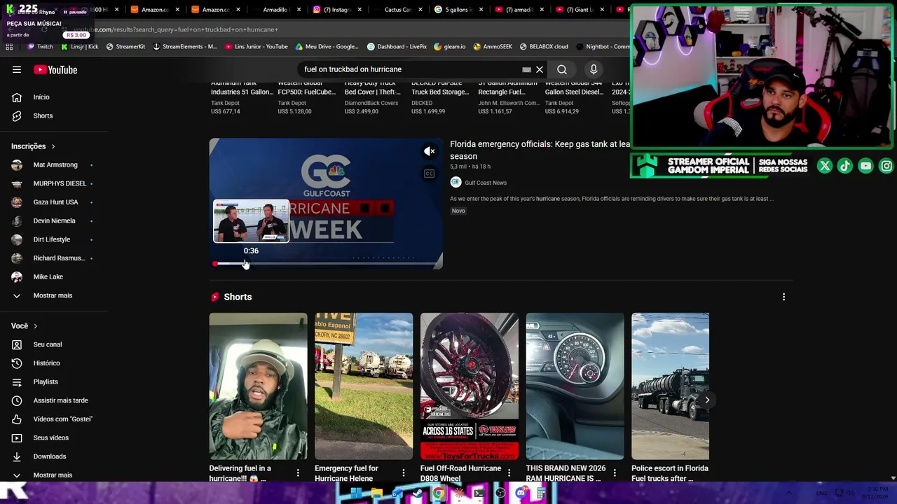
Task: Open the YouTube guide hamburger menu
Action: pyautogui.click(x=17, y=69)
